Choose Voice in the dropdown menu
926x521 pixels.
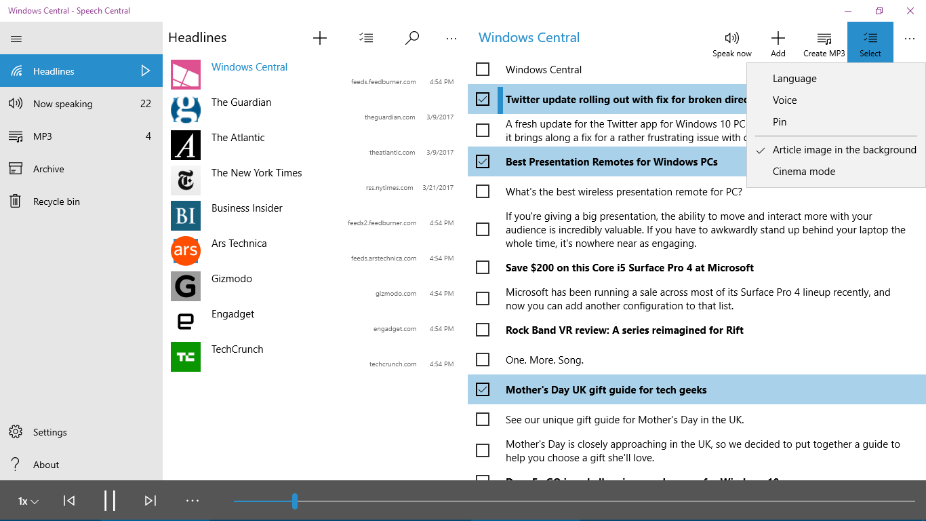coord(836,100)
